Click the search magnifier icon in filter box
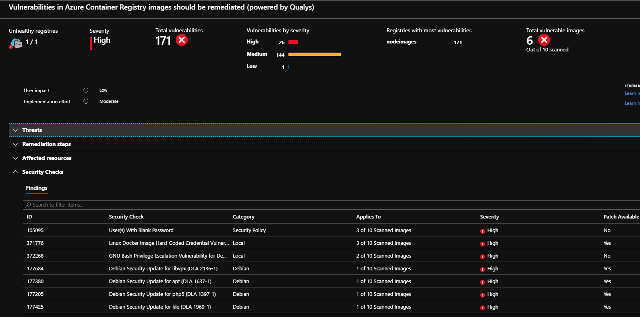 [x=28, y=205]
